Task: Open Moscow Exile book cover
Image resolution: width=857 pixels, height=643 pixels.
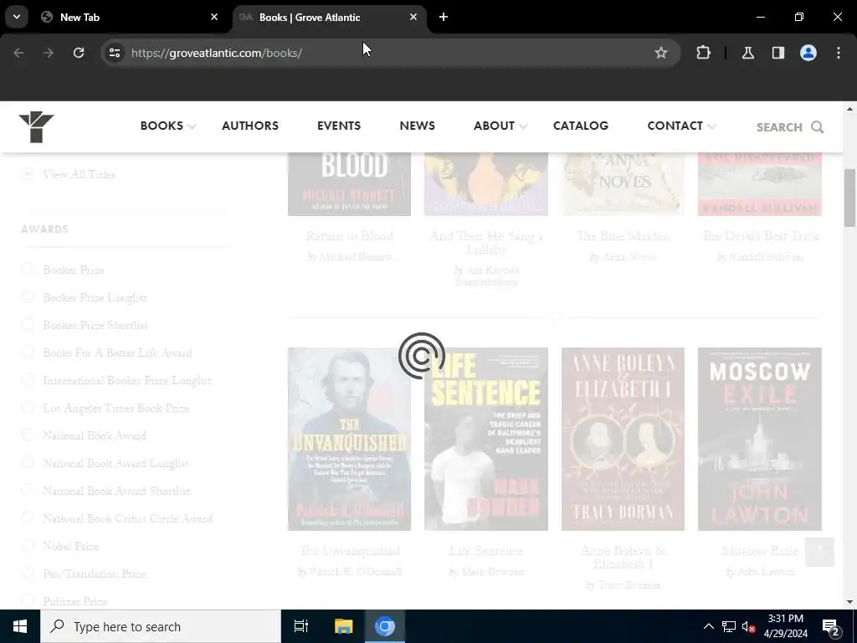Action: click(x=760, y=439)
